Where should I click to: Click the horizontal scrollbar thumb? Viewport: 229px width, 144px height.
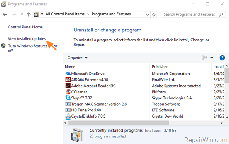[119, 123]
